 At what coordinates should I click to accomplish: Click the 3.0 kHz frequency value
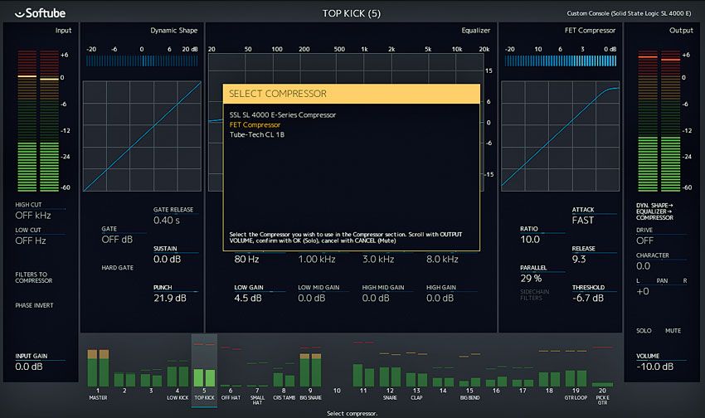(x=378, y=260)
